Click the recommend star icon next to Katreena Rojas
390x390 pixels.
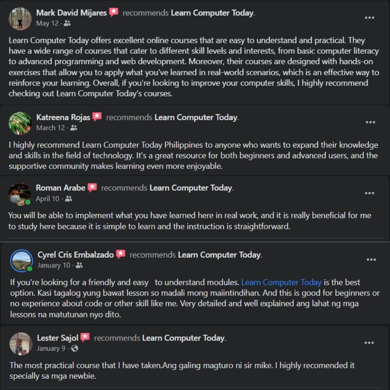click(x=97, y=117)
